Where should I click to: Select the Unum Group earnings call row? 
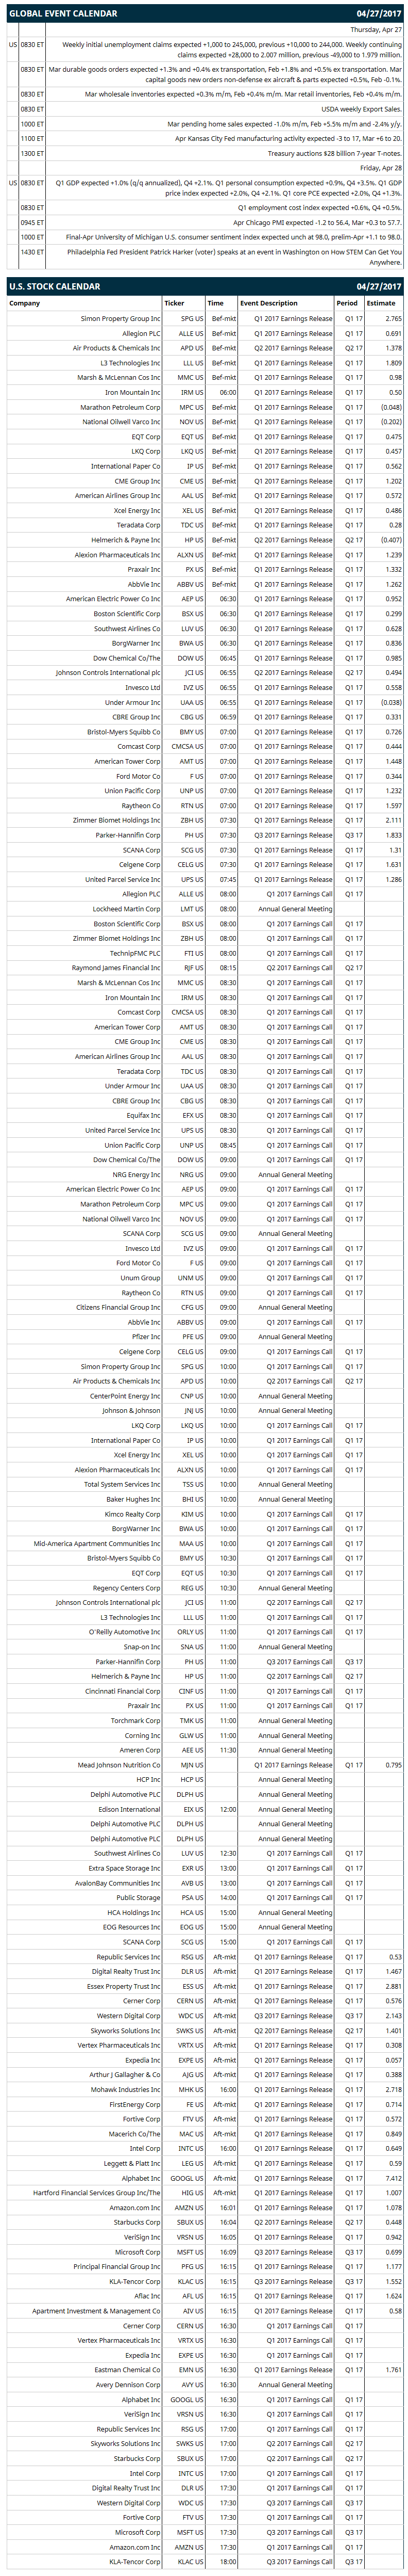coord(205,1277)
